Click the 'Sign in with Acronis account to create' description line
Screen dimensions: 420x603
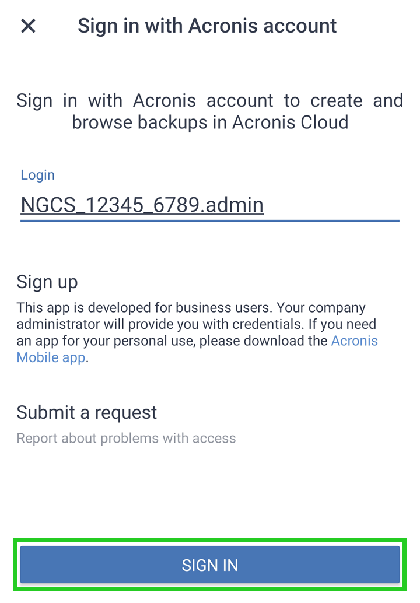pyautogui.click(x=209, y=100)
